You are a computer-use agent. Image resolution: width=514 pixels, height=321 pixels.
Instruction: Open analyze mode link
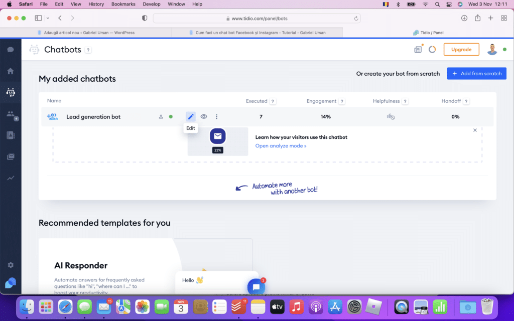click(x=281, y=146)
